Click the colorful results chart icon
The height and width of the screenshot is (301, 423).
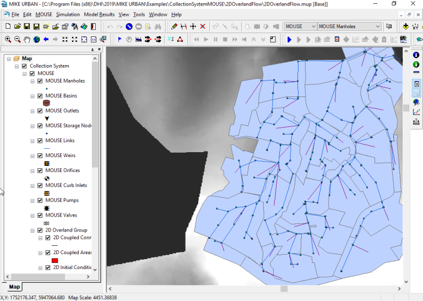[403, 39]
